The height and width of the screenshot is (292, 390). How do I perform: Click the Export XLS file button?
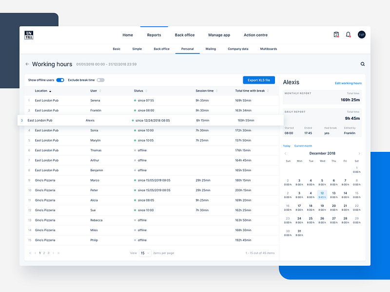point(258,80)
